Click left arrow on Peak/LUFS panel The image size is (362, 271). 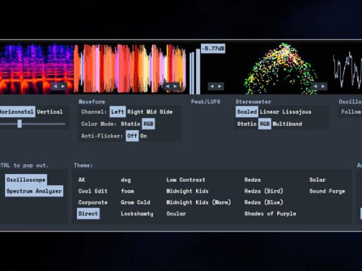coord(212,86)
